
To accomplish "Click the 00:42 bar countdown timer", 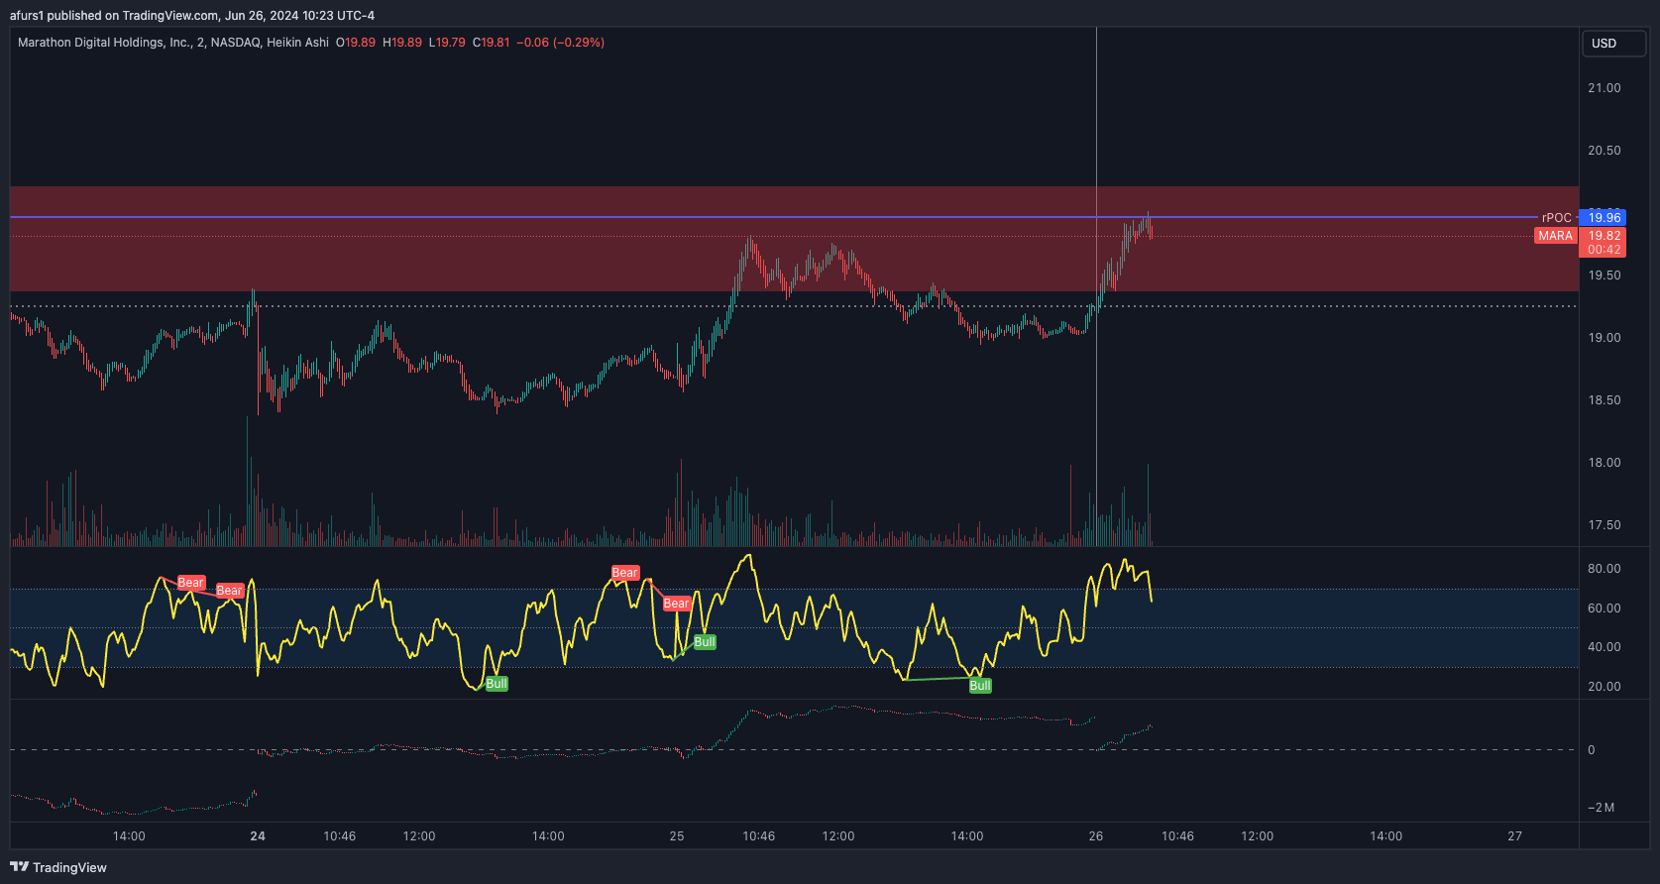I will [x=1604, y=250].
